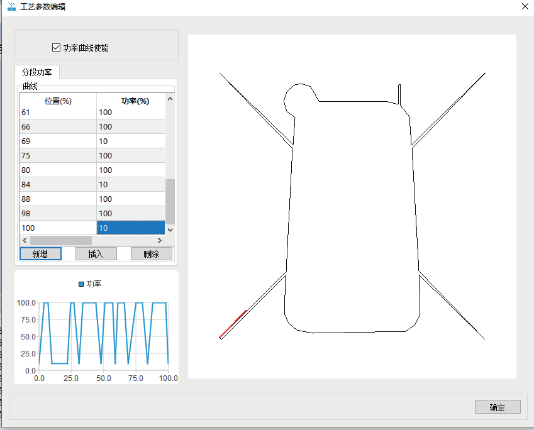
Task: Click the highlighted power cell in row 100
Action: (130, 228)
